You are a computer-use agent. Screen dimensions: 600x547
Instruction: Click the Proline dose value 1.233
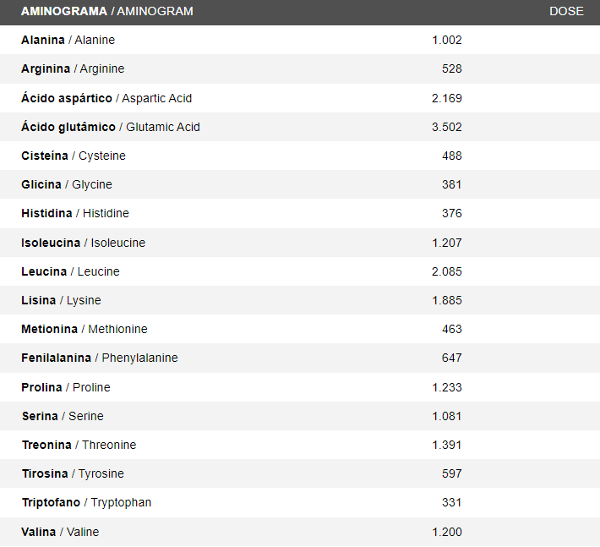point(446,387)
